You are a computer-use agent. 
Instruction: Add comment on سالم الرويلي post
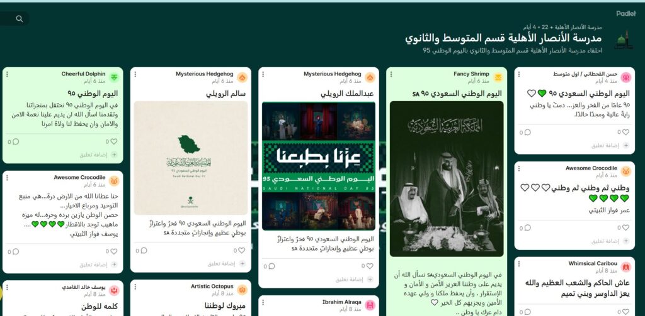coord(224,264)
